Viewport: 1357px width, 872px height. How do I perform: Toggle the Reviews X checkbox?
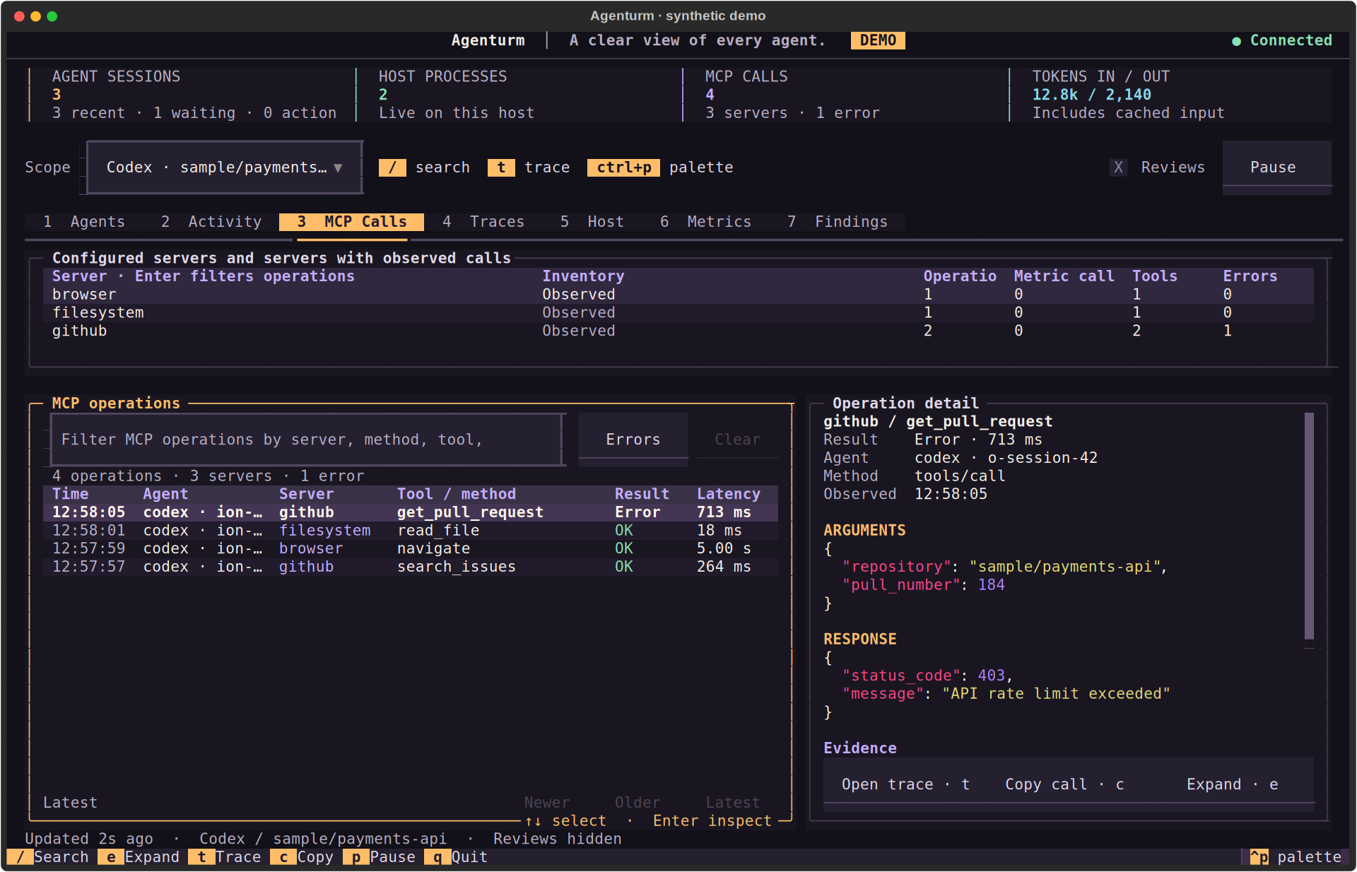pyautogui.click(x=1118, y=167)
